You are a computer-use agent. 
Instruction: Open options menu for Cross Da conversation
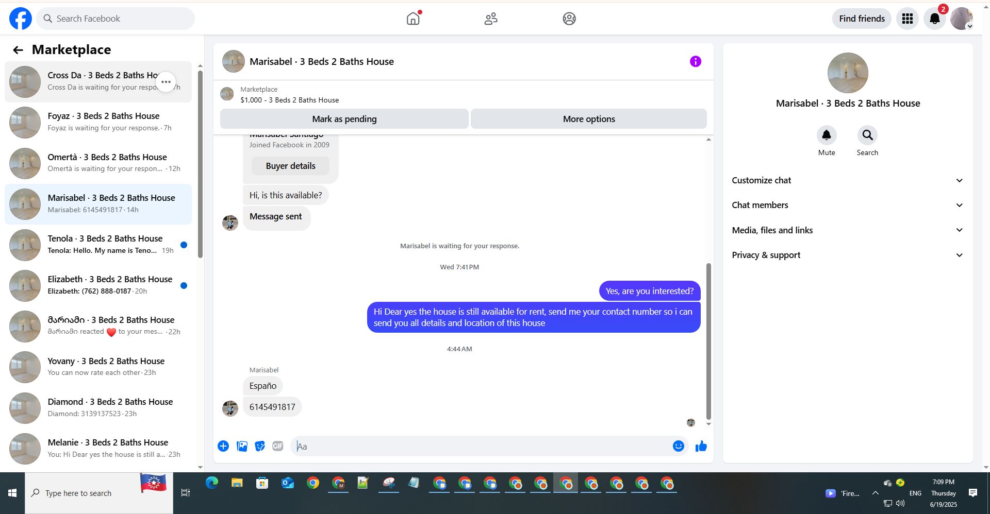pos(166,82)
